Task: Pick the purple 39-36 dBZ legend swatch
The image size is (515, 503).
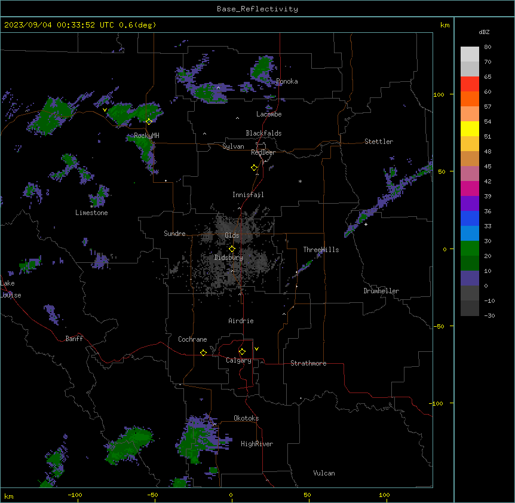Action: (470, 204)
